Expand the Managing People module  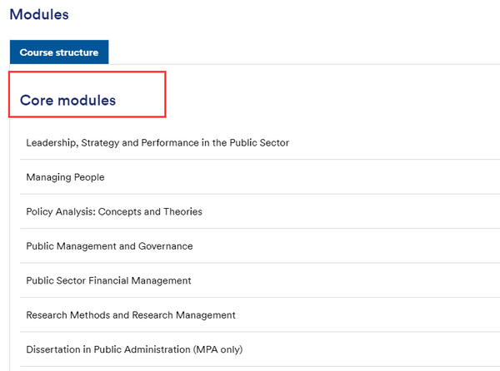[260, 177]
